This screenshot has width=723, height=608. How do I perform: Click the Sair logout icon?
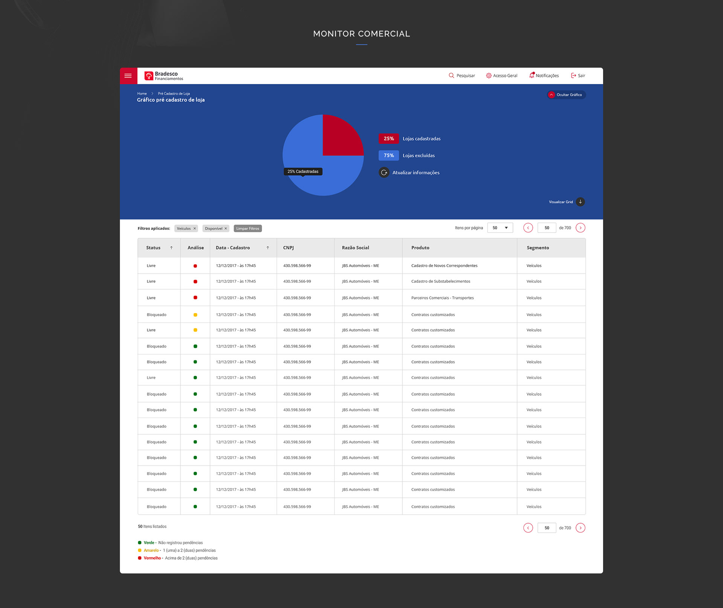click(573, 76)
